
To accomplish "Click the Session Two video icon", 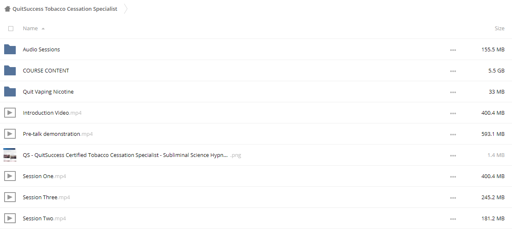I will click(10, 218).
